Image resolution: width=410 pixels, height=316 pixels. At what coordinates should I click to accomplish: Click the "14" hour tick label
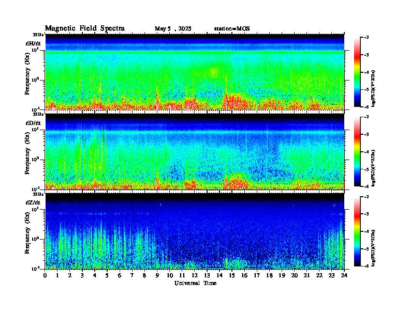(219, 275)
